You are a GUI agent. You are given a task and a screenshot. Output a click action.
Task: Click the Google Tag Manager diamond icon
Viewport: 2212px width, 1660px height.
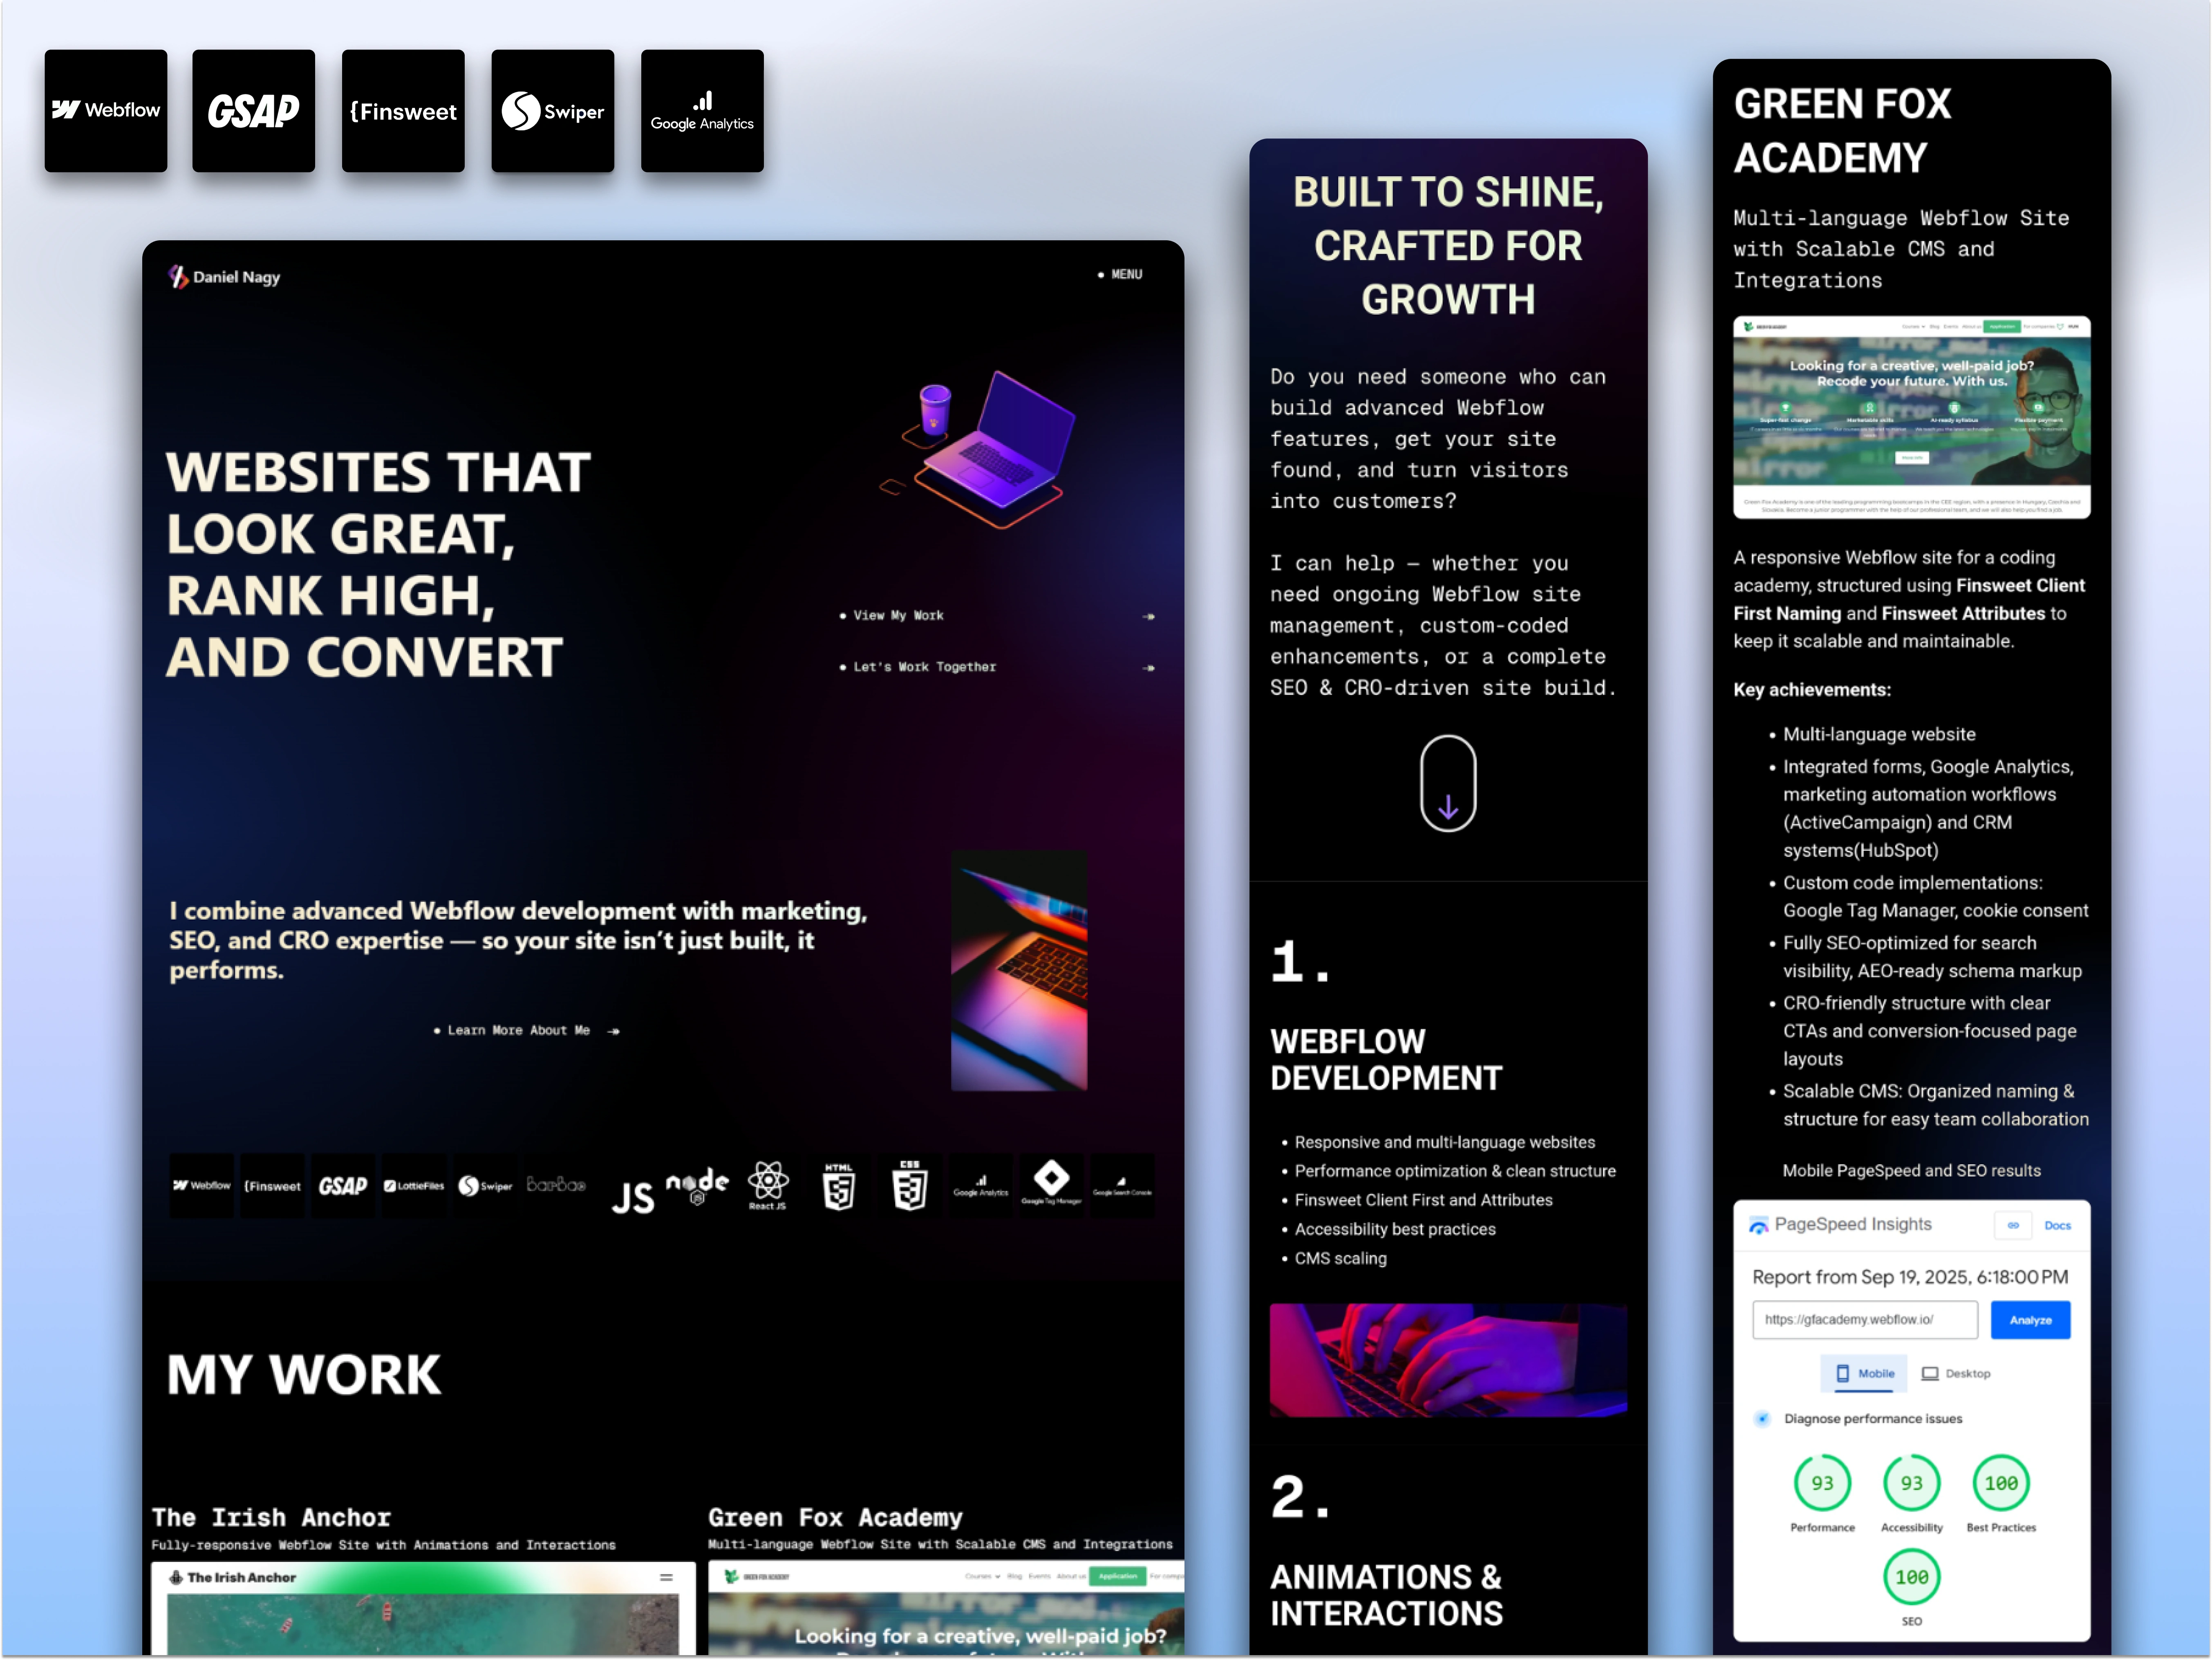pyautogui.click(x=1051, y=1178)
